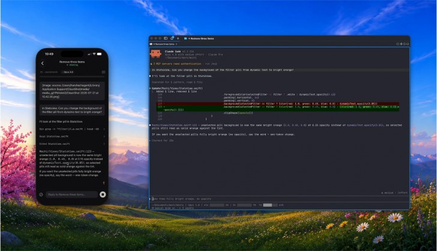
Task: Click the first pane layout icon at top right
Action: 398,44
